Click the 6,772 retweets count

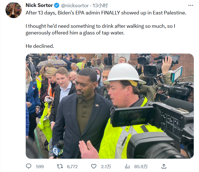(x=72, y=166)
